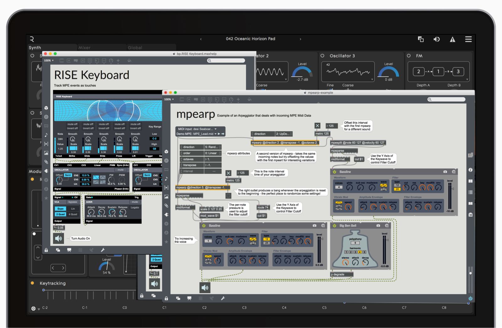Viewport: 502px width, 328px height.
Task: Click the speaker audio button in the RISE Keyboard patch
Action: [59, 238]
